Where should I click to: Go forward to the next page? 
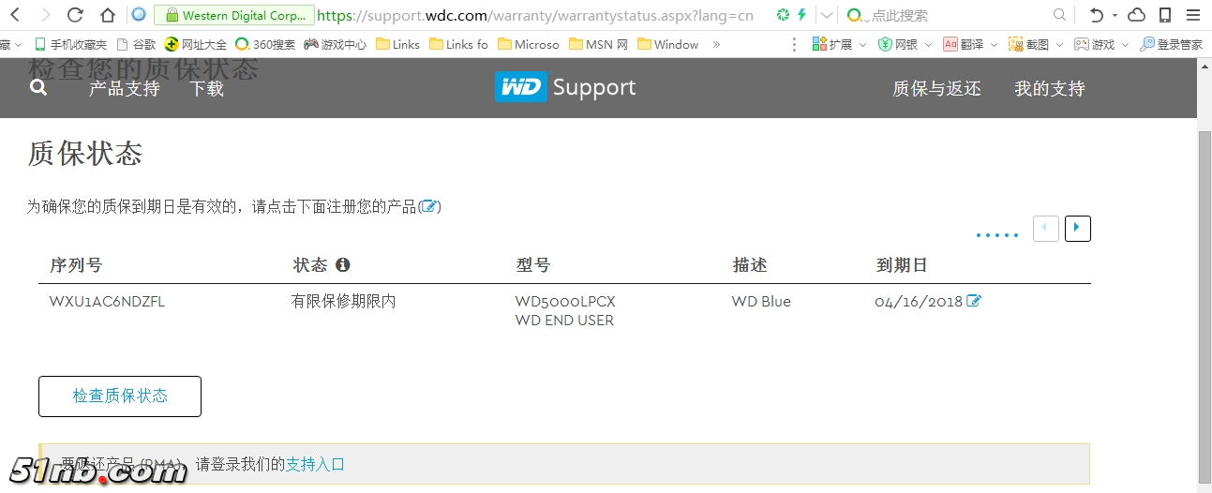point(45,15)
